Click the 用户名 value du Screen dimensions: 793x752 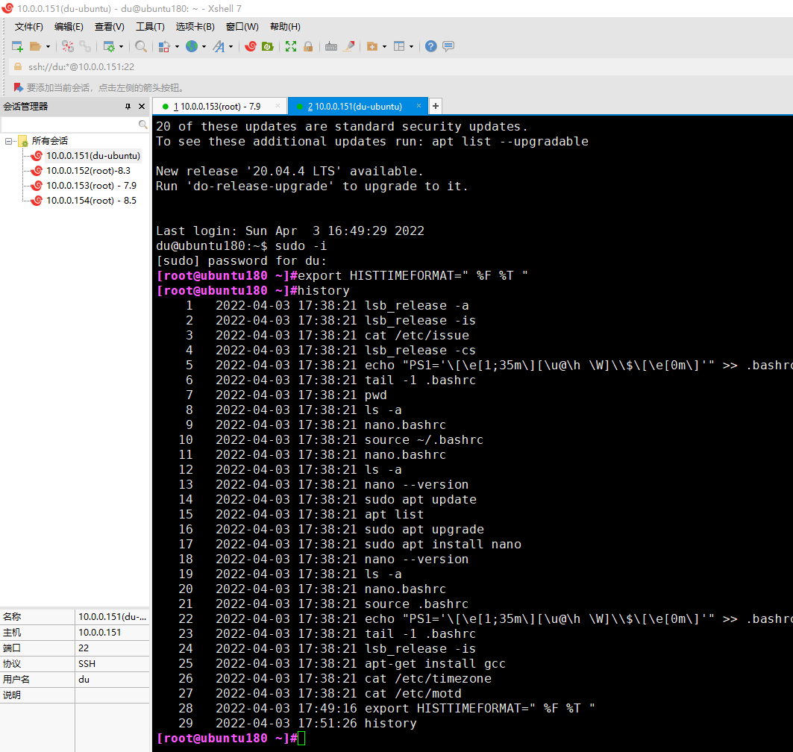pyautogui.click(x=113, y=680)
